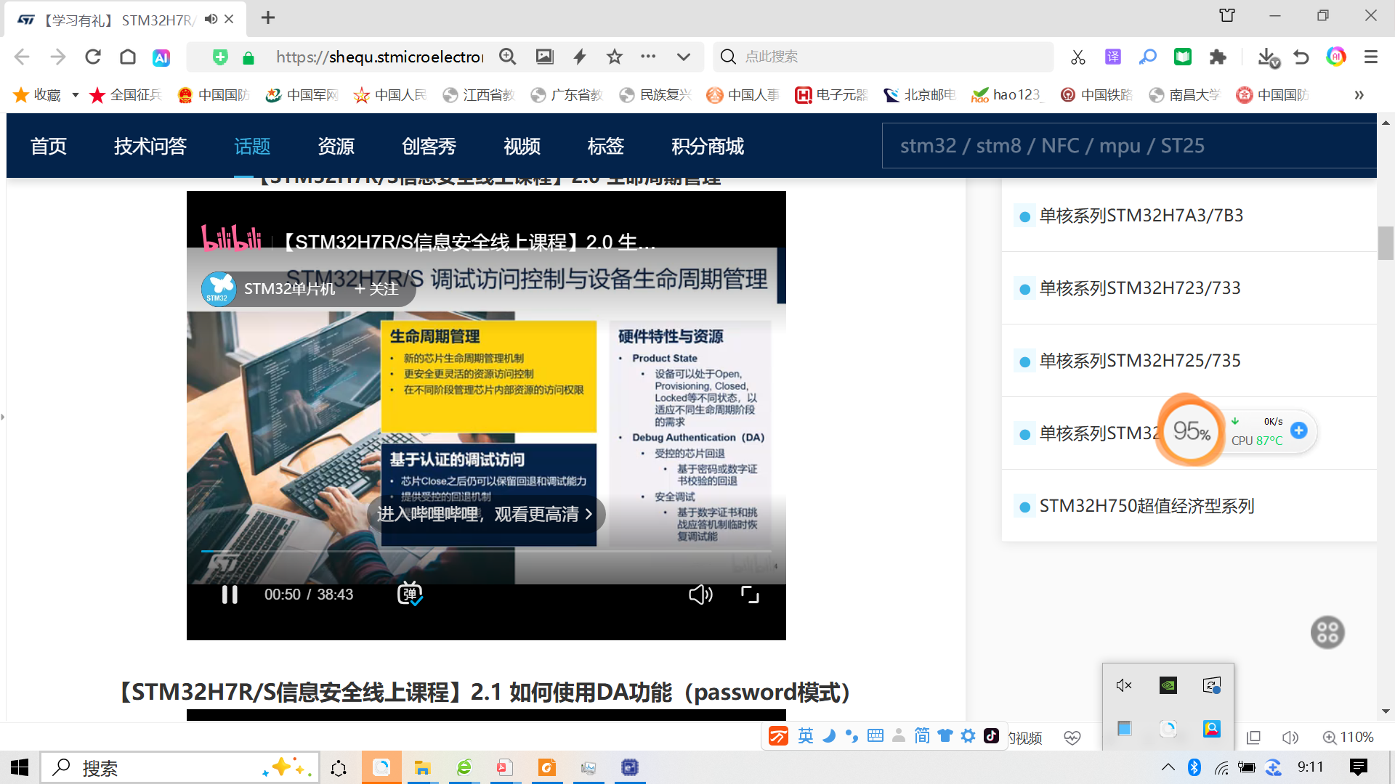
Task: Open the green book reading extension
Action: coord(1183,57)
